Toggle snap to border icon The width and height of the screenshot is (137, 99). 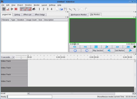coord(26,9)
